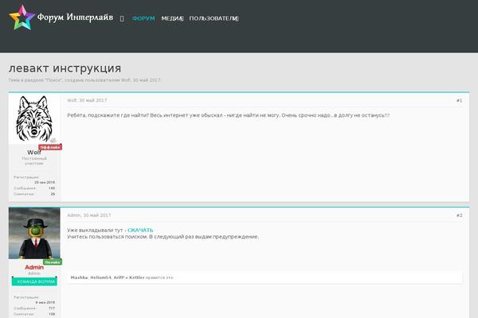Click Helium54 in the likes list
Image resolution: width=478 pixels, height=318 pixels.
click(x=101, y=277)
